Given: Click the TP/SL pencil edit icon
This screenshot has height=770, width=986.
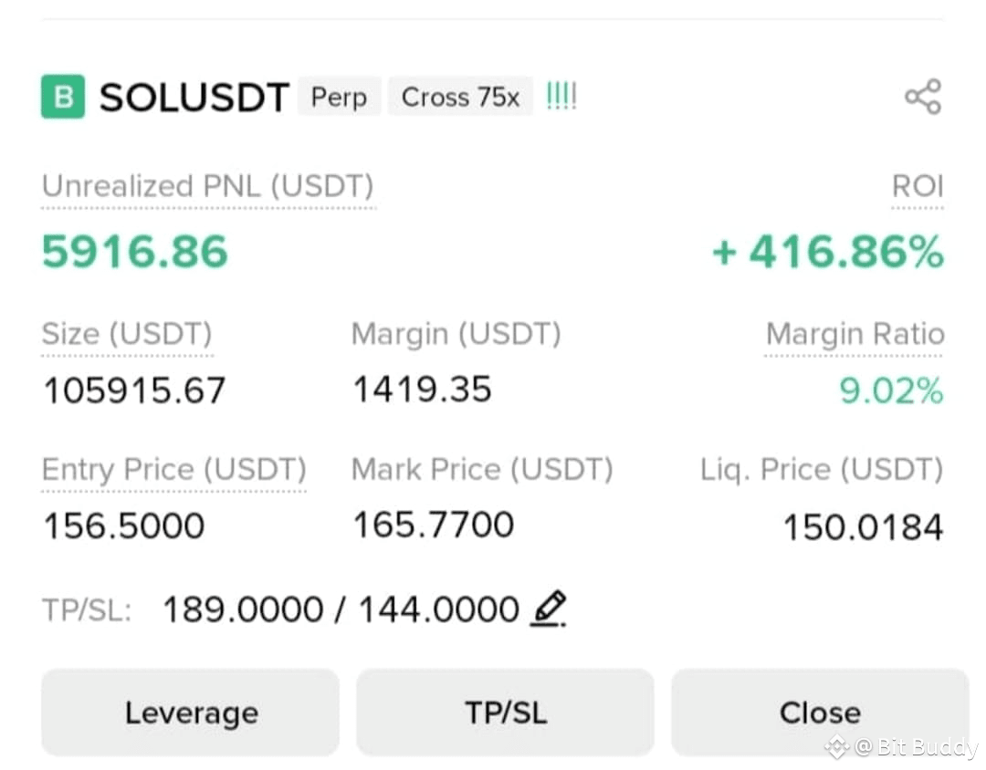Looking at the screenshot, I should 549,609.
